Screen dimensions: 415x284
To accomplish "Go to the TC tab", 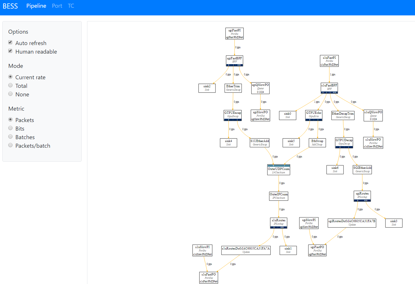I will tap(71, 6).
